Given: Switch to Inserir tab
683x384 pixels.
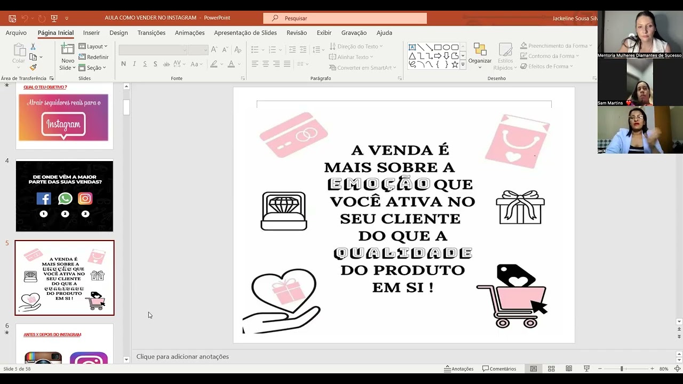Looking at the screenshot, I should (x=91, y=33).
